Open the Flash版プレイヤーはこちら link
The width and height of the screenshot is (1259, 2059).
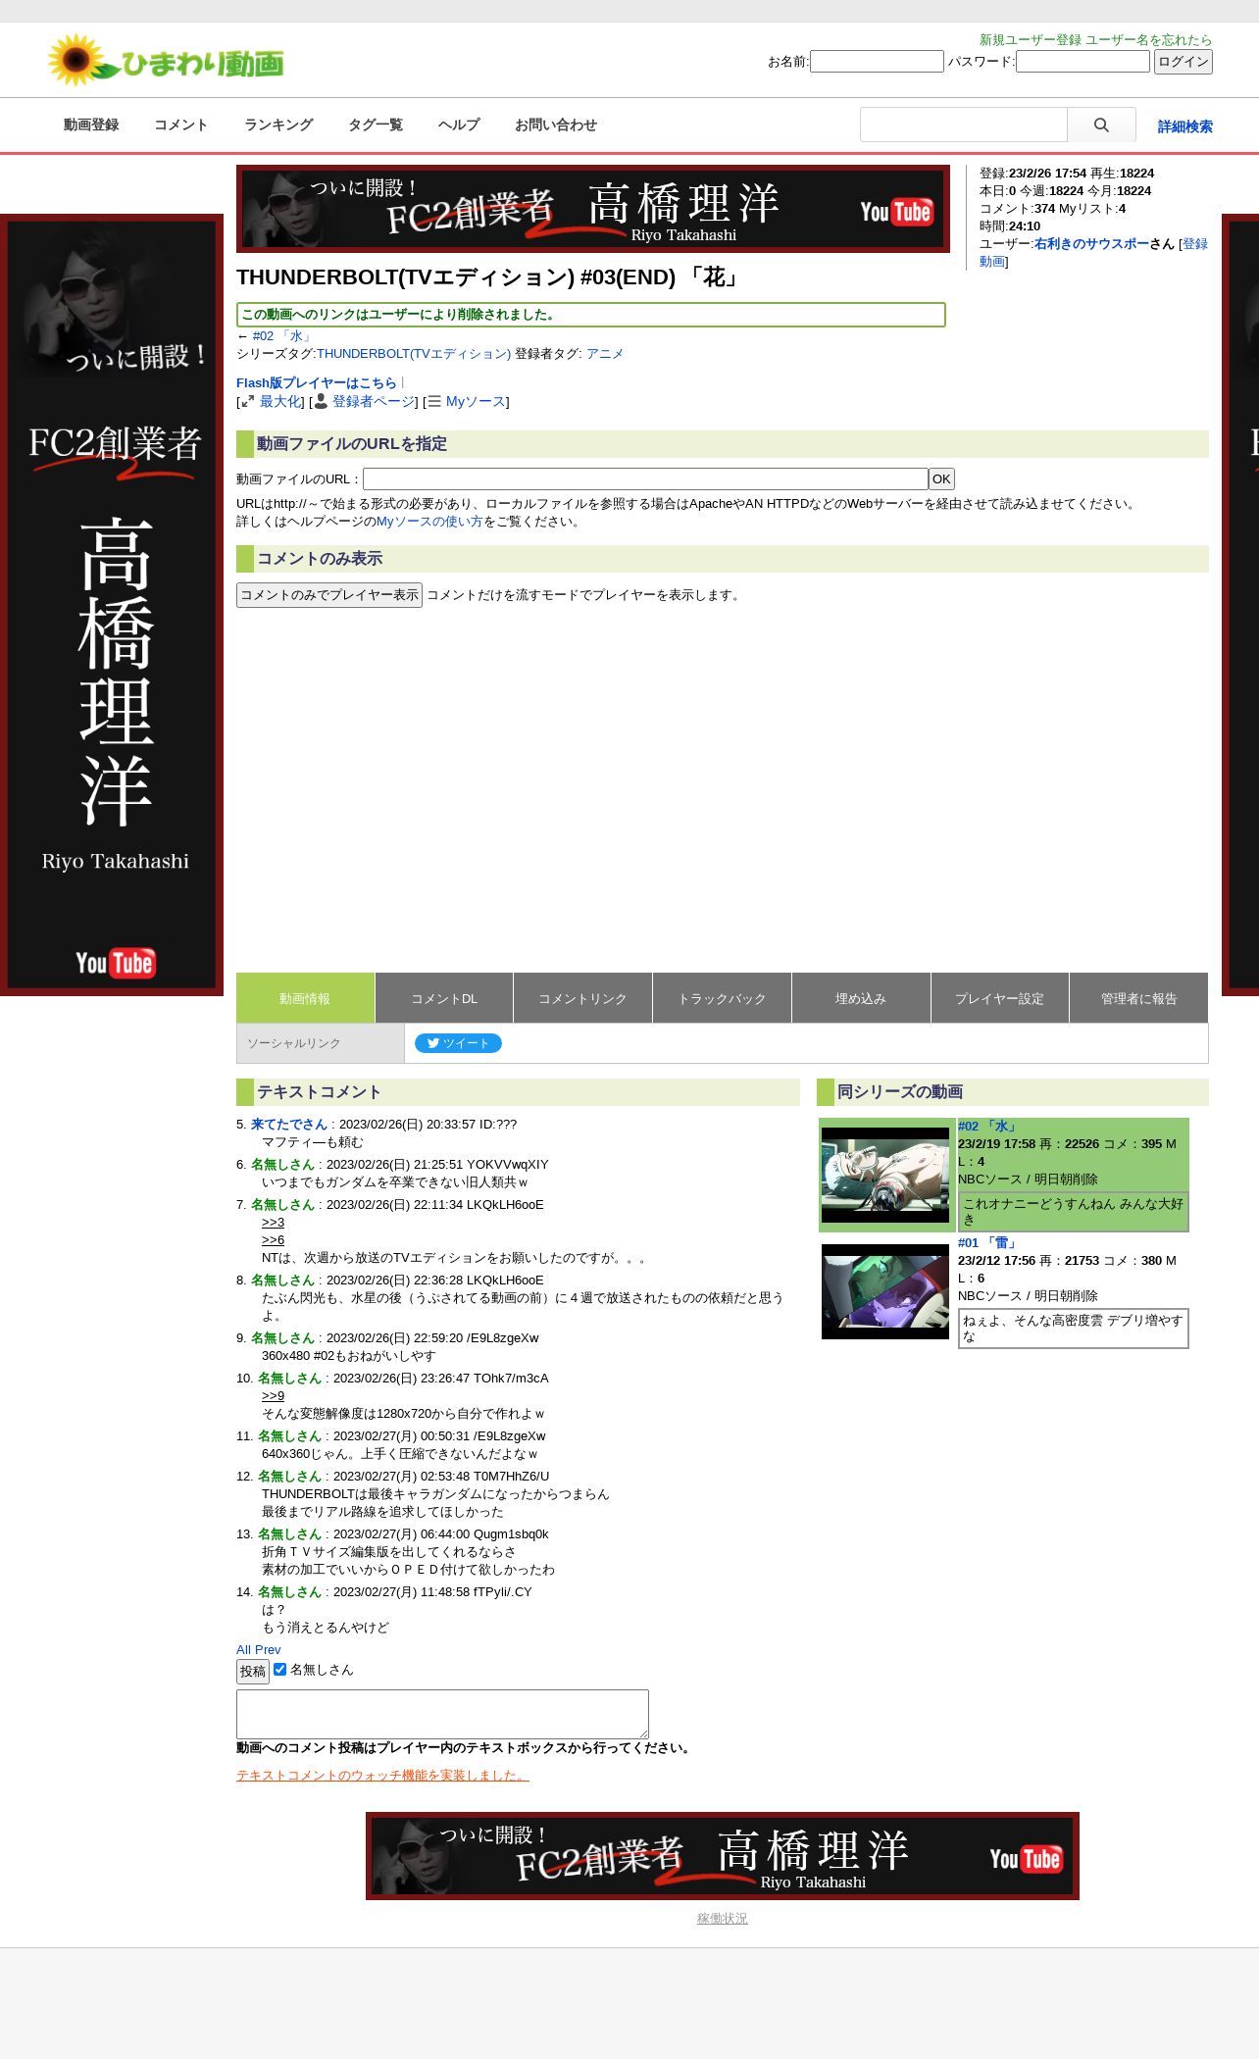(x=317, y=383)
